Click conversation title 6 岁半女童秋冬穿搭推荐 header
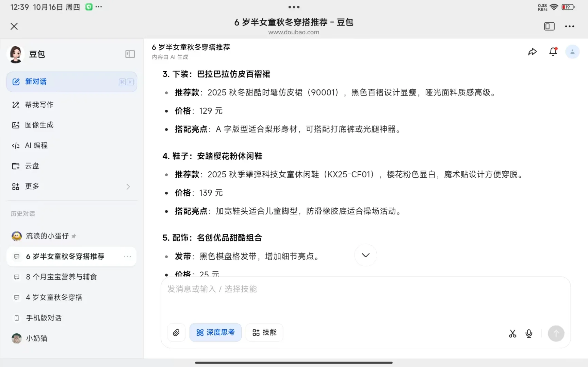The width and height of the screenshot is (588, 367). tap(191, 47)
